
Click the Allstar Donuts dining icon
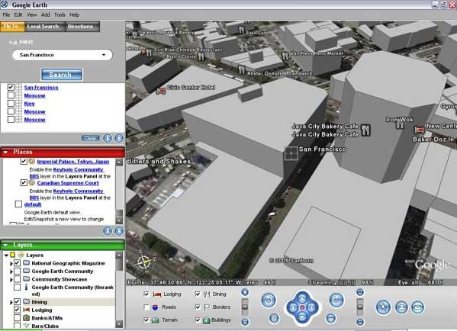click(242, 70)
